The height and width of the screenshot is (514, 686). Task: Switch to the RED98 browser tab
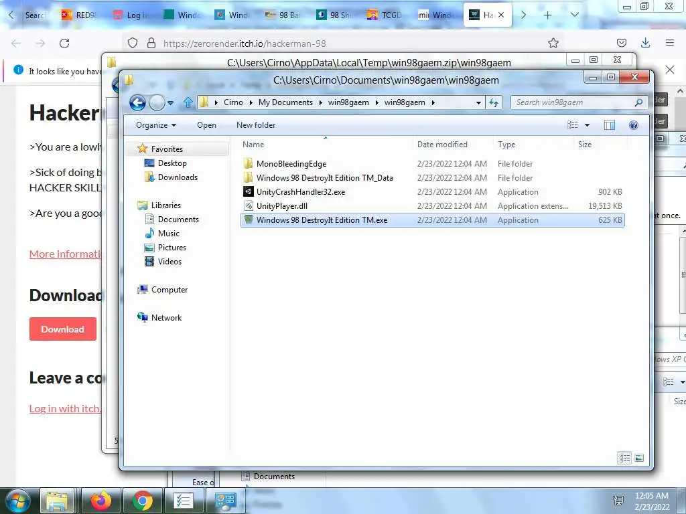point(79,15)
